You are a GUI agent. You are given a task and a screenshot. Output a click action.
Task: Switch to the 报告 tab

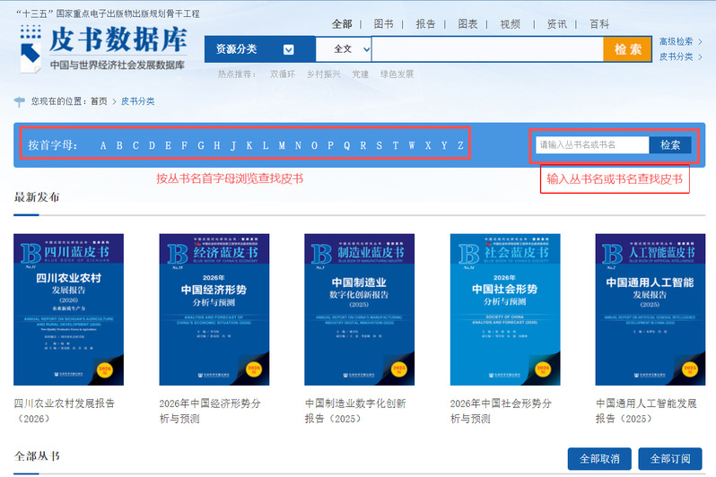coord(426,23)
